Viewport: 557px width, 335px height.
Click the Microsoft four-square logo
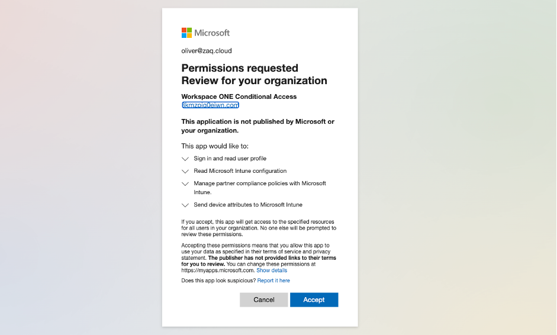tap(186, 33)
